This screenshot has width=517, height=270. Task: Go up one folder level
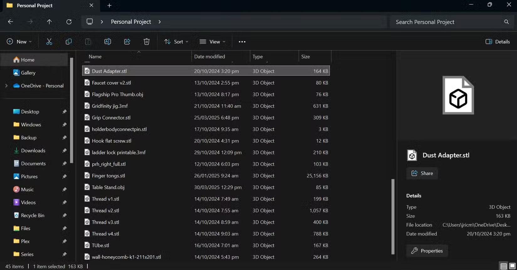(x=49, y=22)
